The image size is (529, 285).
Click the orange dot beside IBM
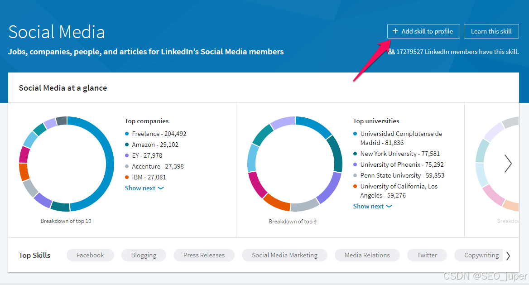click(x=127, y=177)
